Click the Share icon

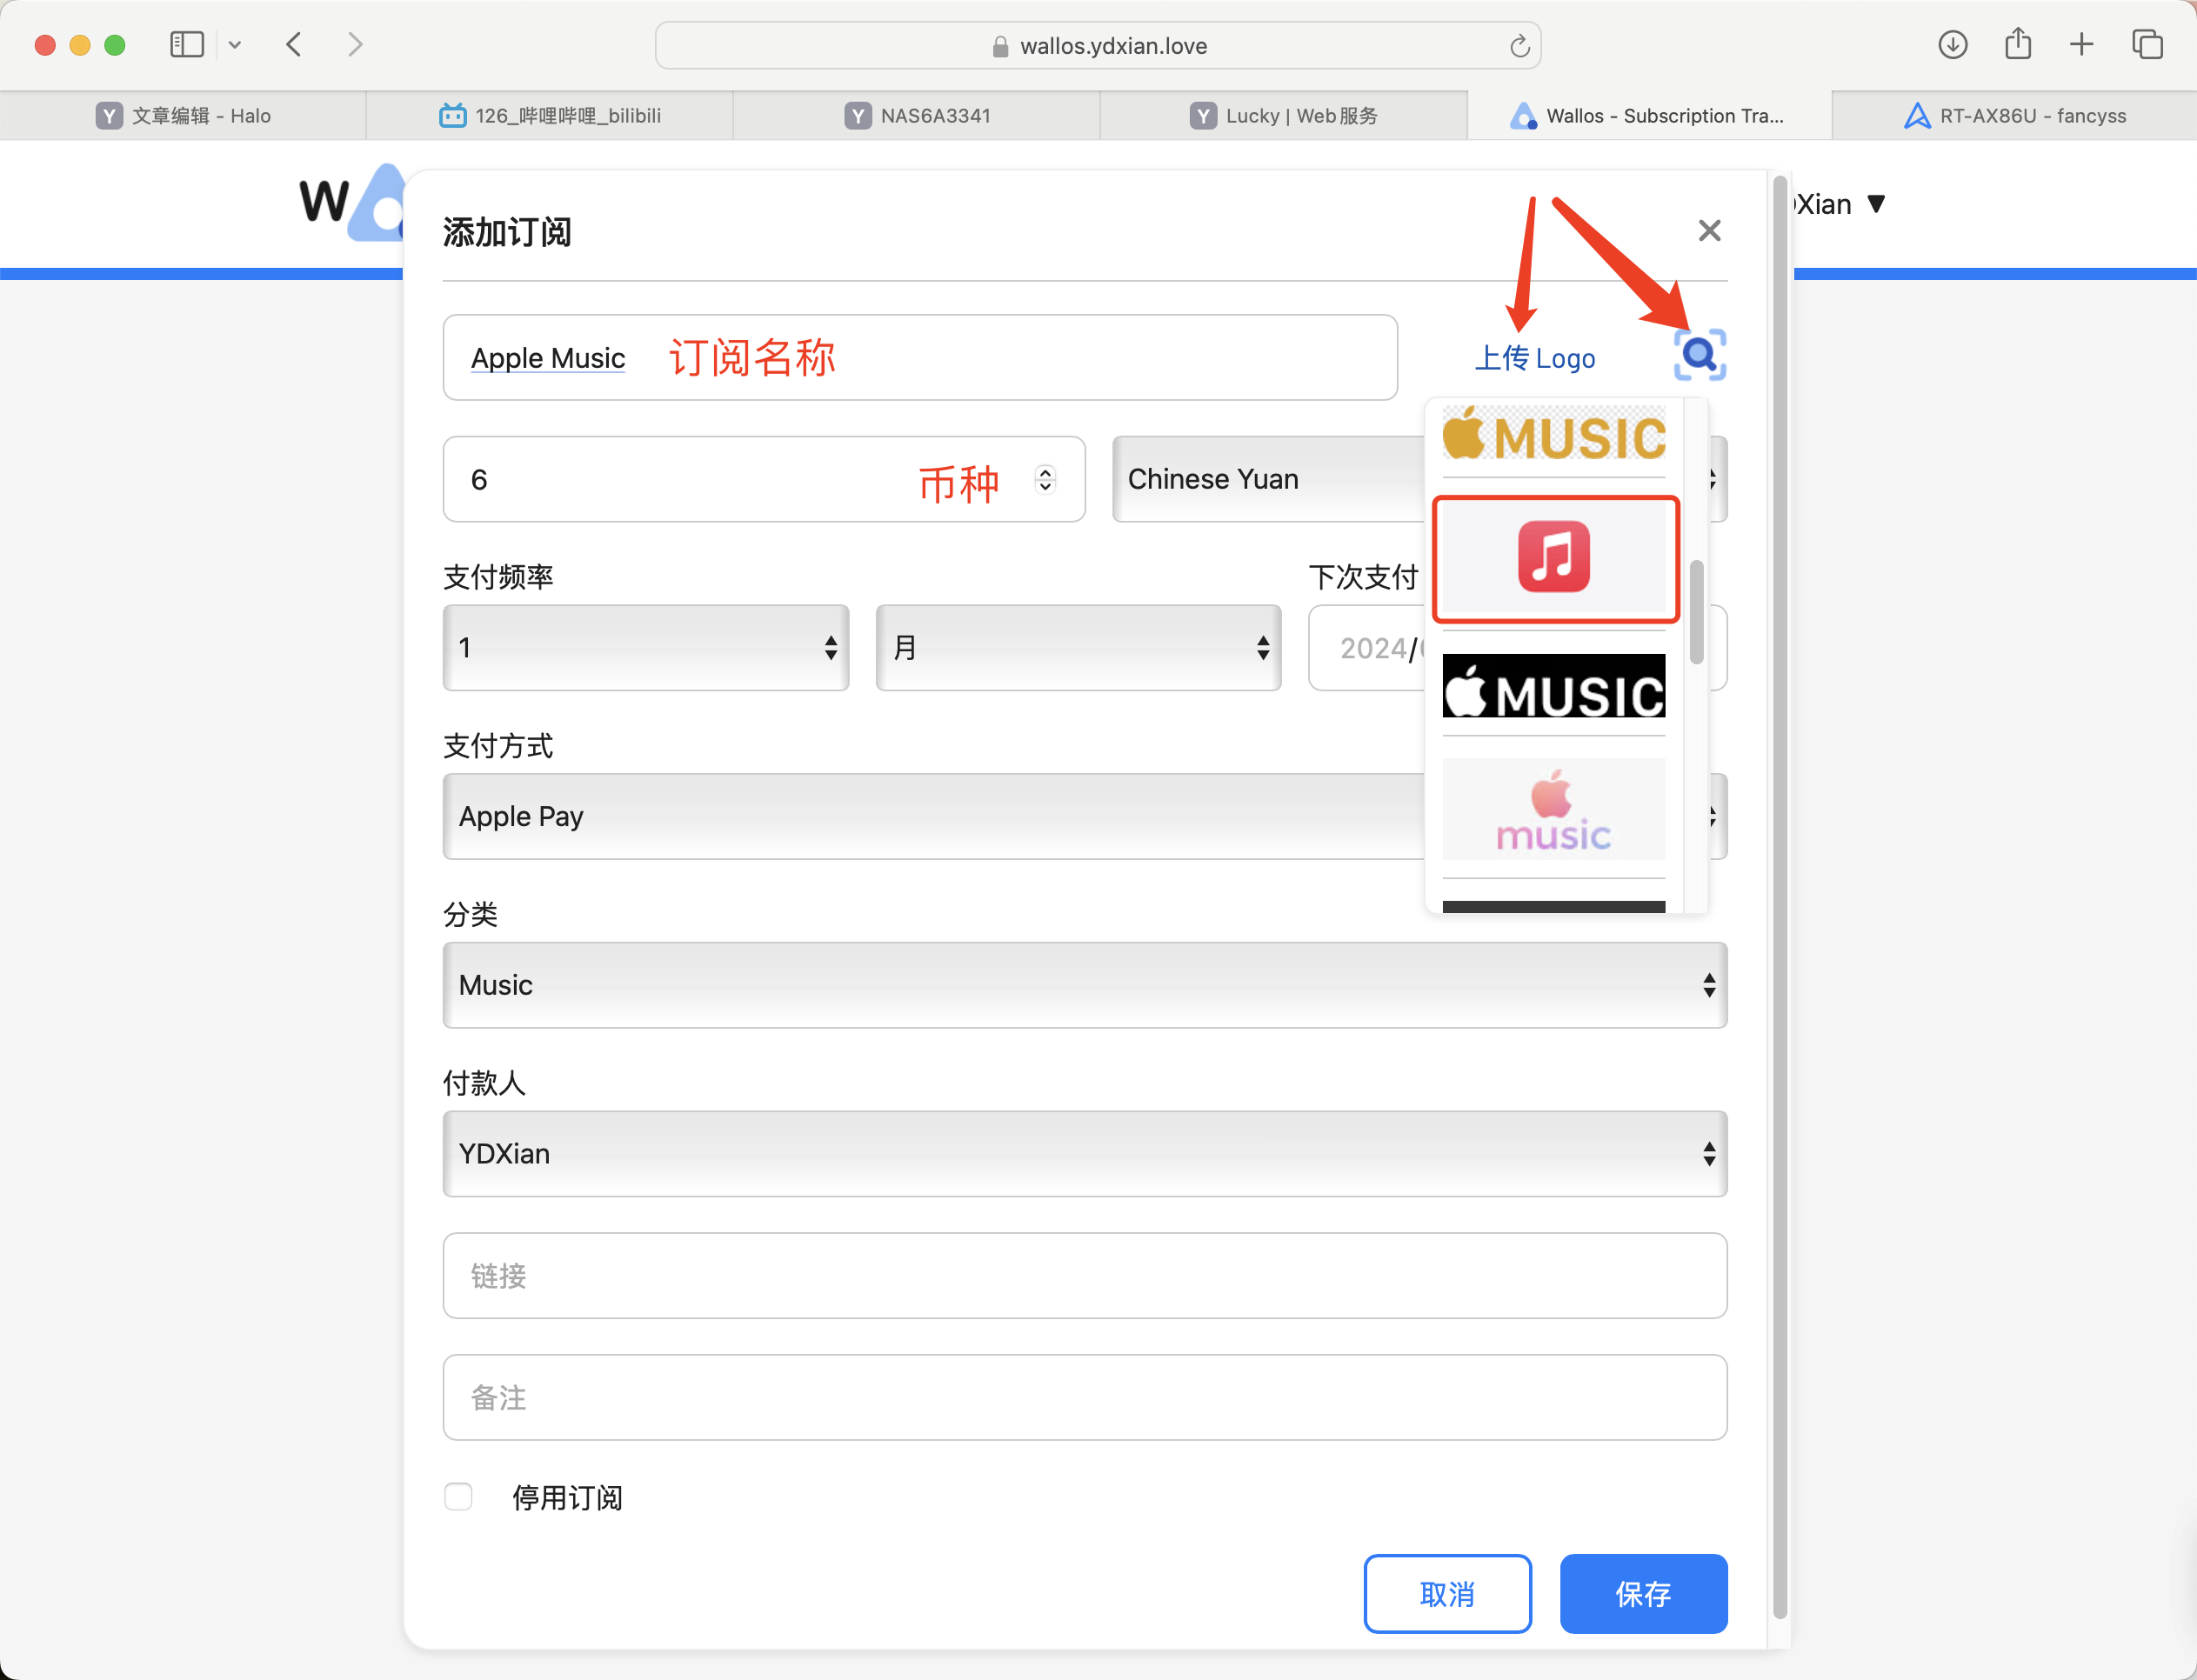point(2017,44)
